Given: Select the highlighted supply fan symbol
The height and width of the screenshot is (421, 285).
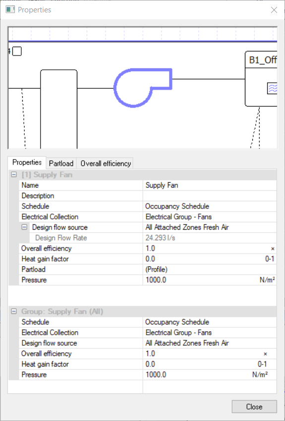Looking at the screenshot, I should pyautogui.click(x=143, y=88).
